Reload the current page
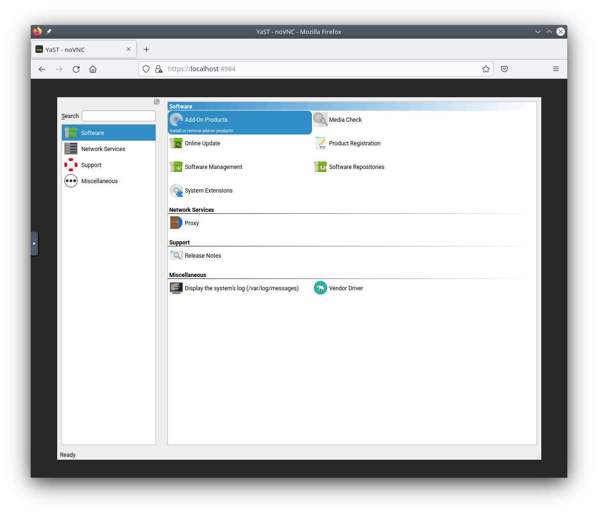The height and width of the screenshot is (514, 598). click(76, 69)
